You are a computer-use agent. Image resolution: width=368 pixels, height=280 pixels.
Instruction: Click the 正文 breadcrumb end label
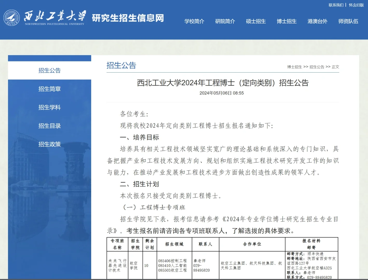[336, 67]
